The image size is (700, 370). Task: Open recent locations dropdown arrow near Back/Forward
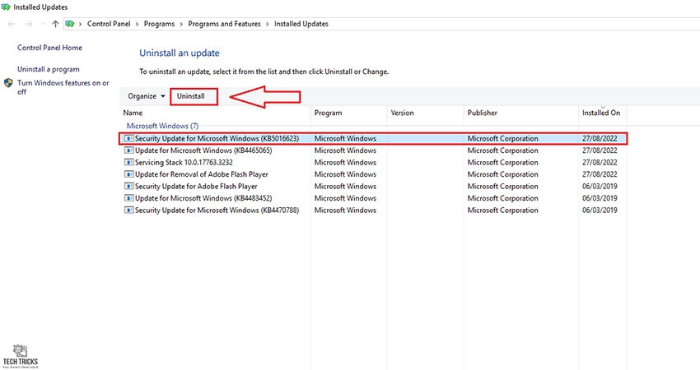point(44,24)
